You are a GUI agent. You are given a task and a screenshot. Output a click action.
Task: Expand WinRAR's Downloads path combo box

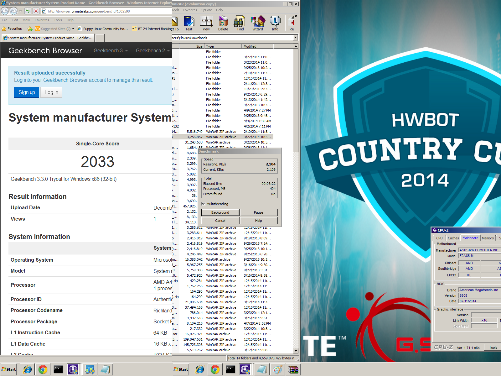point(295,38)
